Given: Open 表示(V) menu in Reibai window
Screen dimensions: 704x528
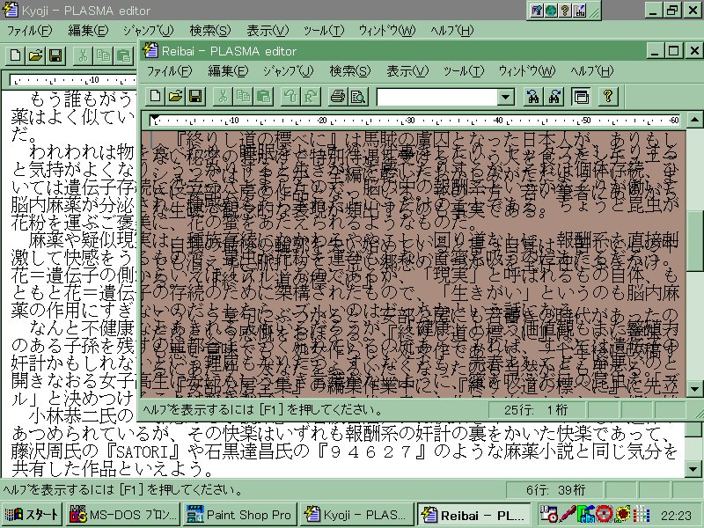Looking at the screenshot, I should tap(407, 71).
